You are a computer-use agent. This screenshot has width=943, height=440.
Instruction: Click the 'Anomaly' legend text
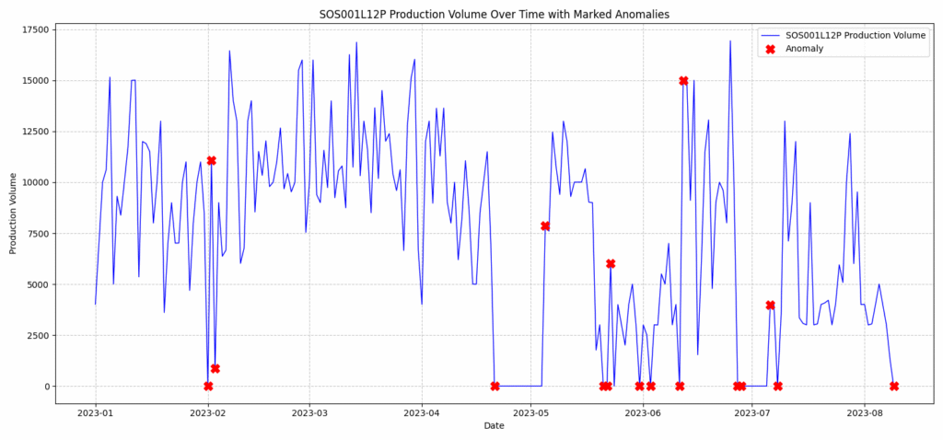tap(805, 49)
